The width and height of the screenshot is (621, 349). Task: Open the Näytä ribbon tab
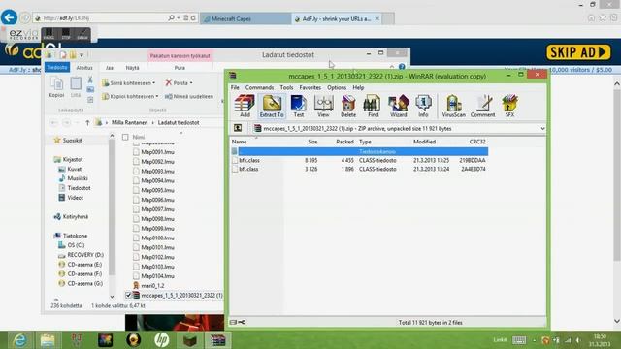[x=132, y=68]
